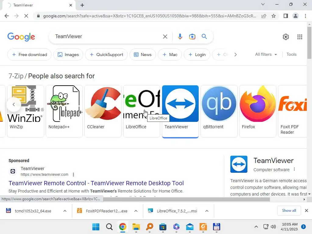Click the 7-Zip breadcrumb link
Image resolution: width=312 pixels, height=234 pixels.
click(x=16, y=76)
